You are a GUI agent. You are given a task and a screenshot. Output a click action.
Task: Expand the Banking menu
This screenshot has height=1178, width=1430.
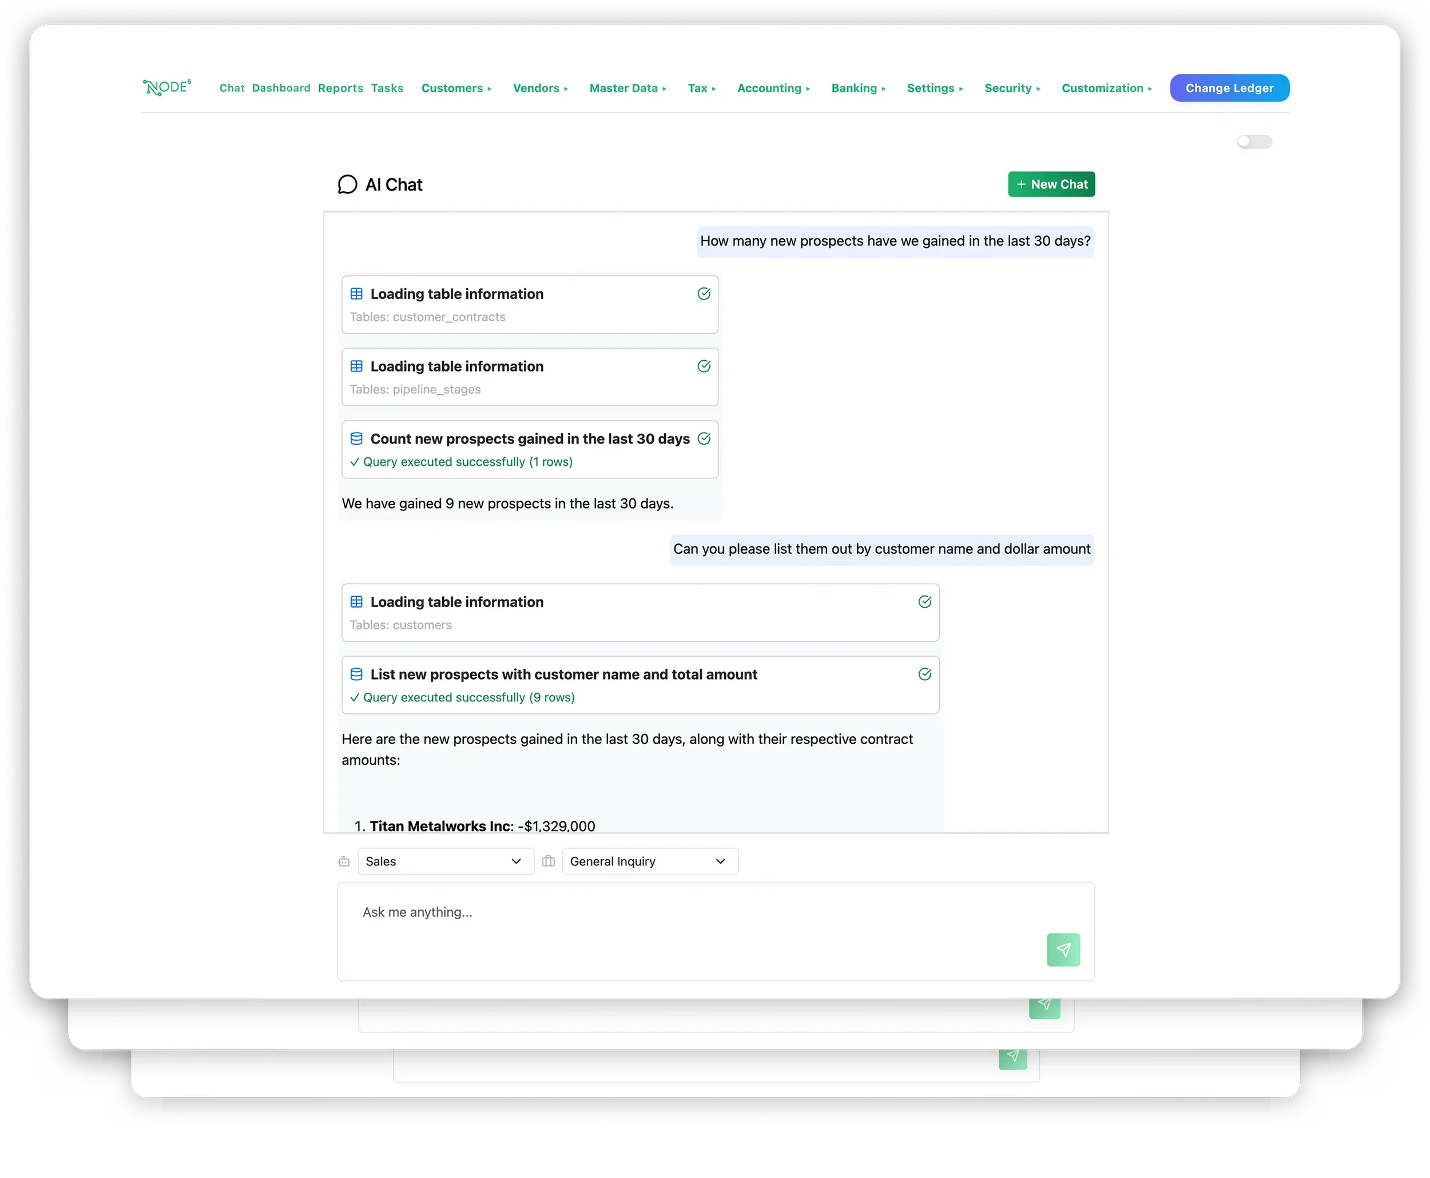pyautogui.click(x=857, y=88)
